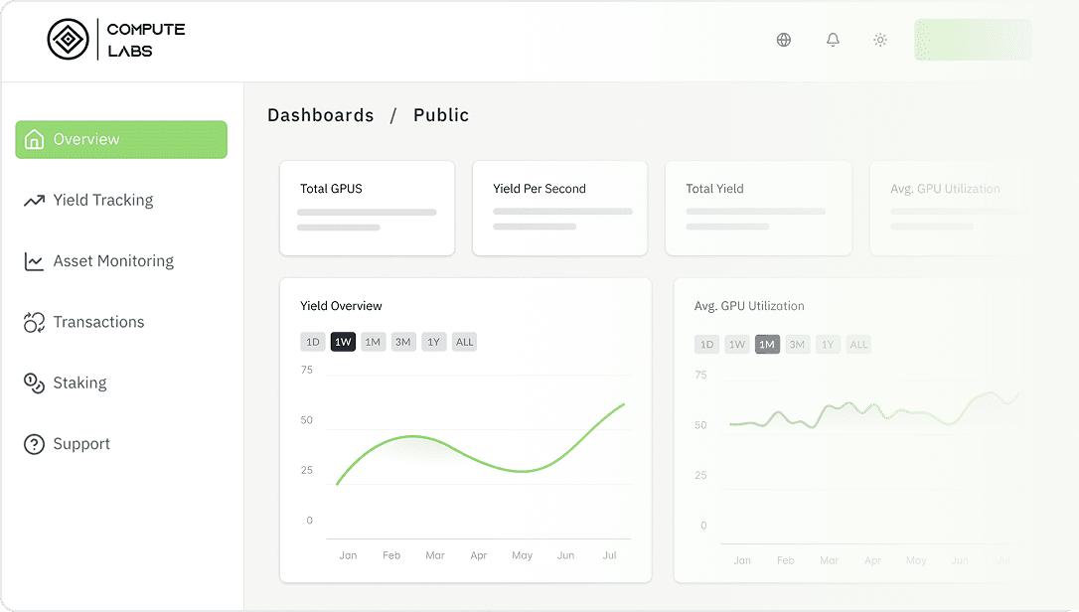Select 1M range in GPU Utilization chart

point(767,344)
